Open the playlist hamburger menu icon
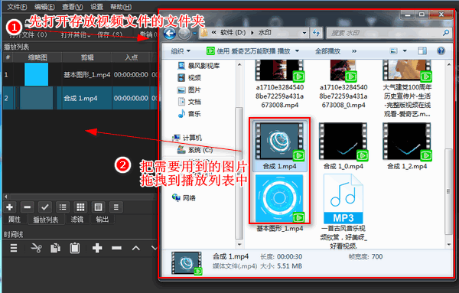 116,207
